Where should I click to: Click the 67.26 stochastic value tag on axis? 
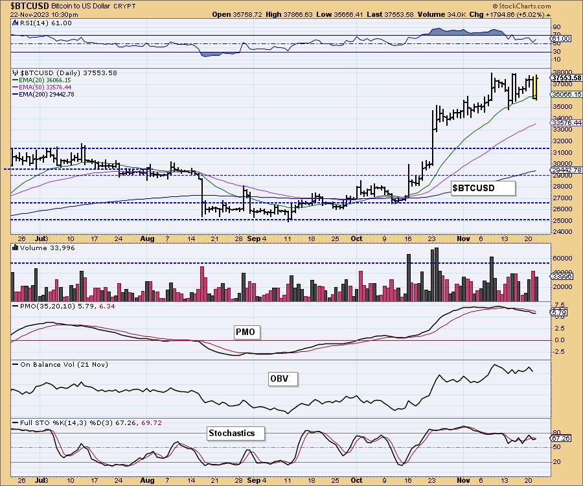point(561,439)
